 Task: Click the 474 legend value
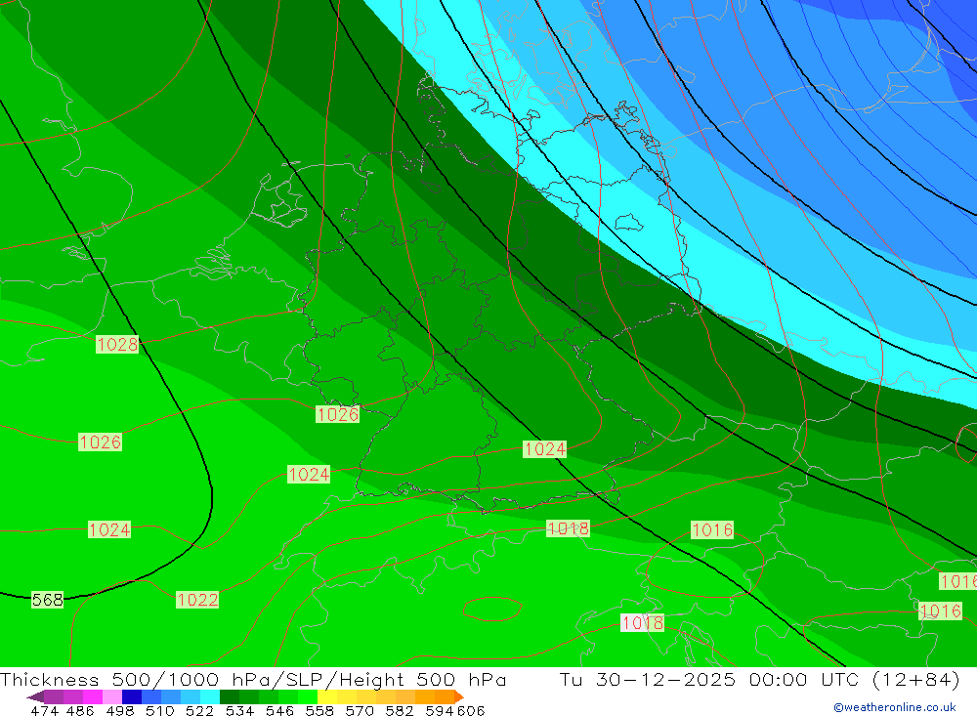[44, 711]
